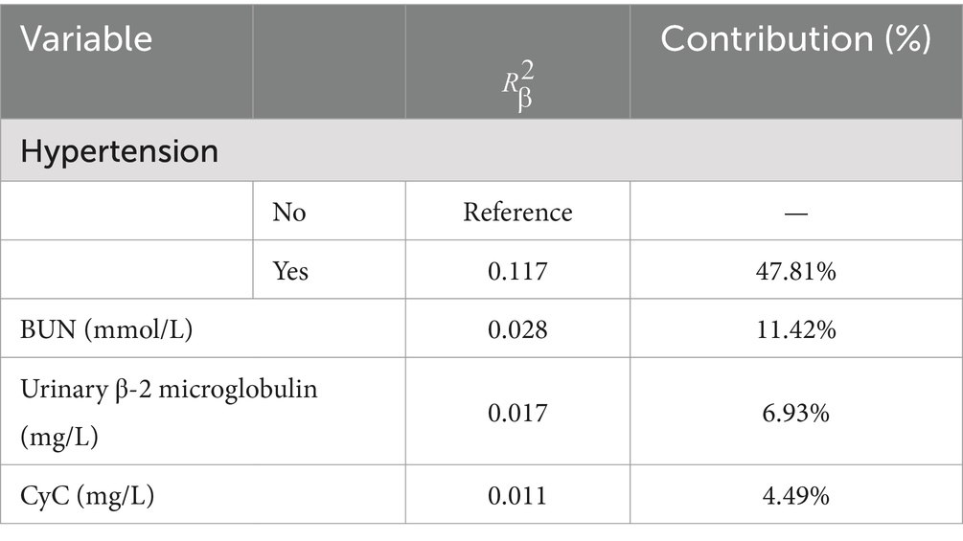
Task: Click the Contribution (%) column header
Action: 795,39
